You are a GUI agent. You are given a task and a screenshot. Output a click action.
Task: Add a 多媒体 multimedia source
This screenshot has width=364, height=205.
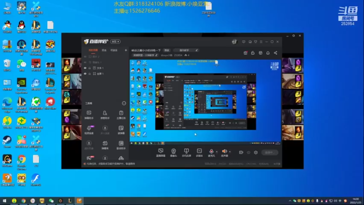point(199,153)
